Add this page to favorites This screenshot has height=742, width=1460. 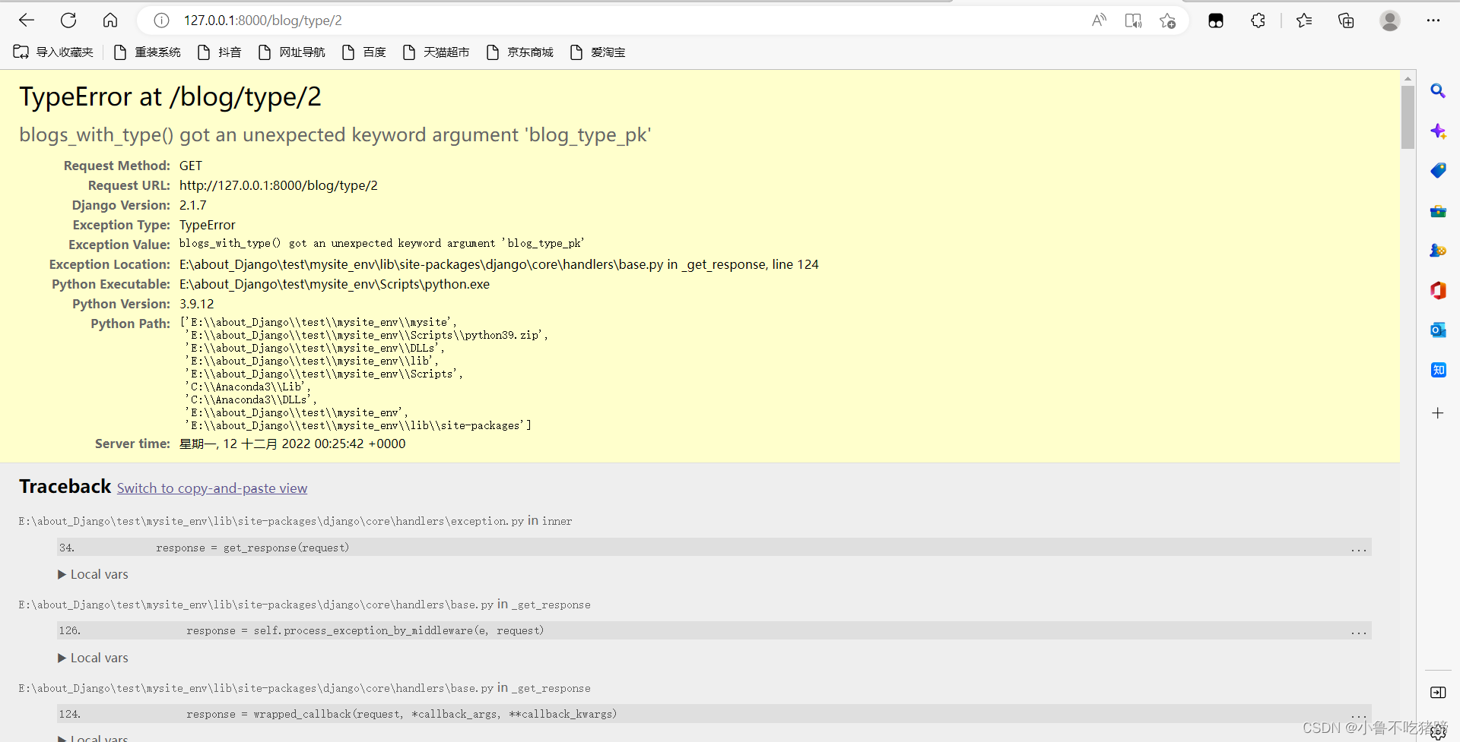[x=1168, y=21]
